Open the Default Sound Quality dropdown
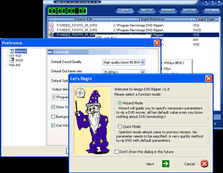The width and height of the screenshot is (223, 173). point(143,63)
